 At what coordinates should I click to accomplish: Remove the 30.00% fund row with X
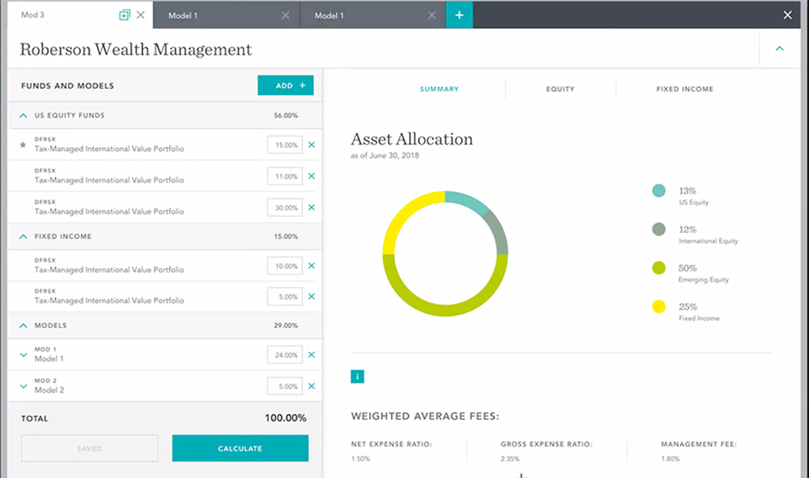311,207
